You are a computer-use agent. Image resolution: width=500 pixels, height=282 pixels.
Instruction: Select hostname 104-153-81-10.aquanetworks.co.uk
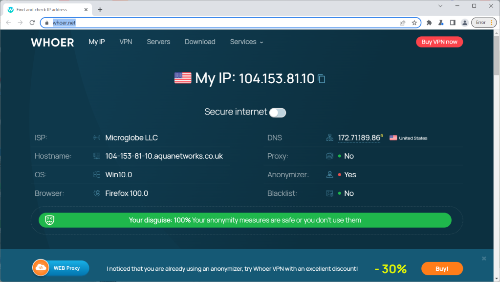[x=164, y=156]
